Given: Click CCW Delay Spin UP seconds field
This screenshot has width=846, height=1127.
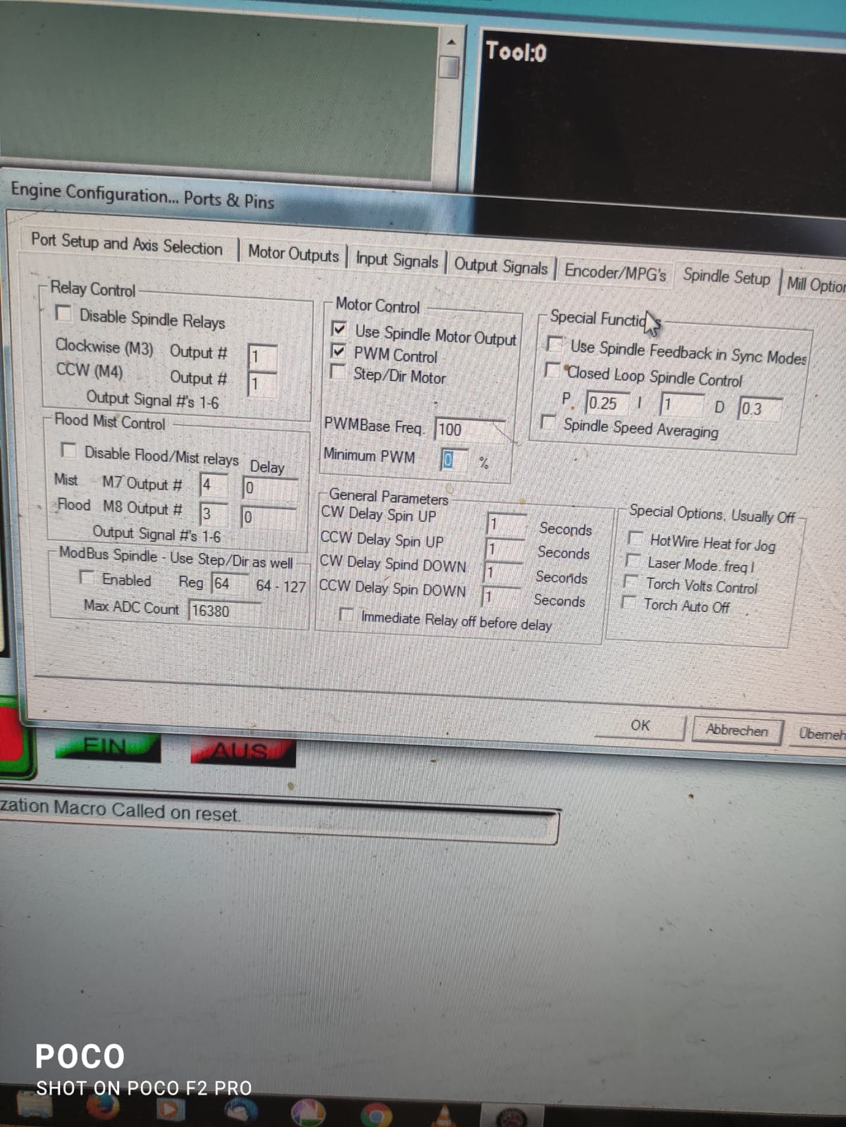Looking at the screenshot, I should (506, 549).
